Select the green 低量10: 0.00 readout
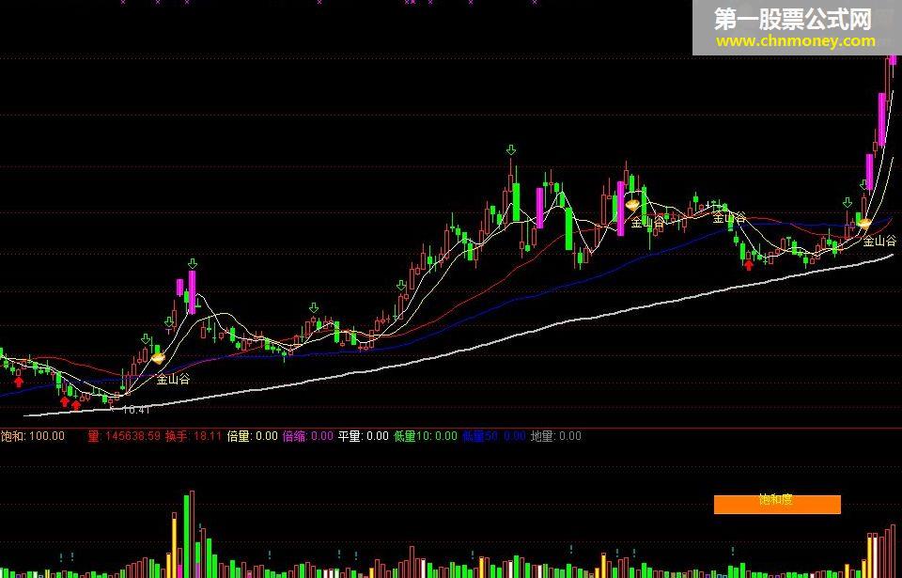Viewport: 902px width, 578px height. (425, 436)
